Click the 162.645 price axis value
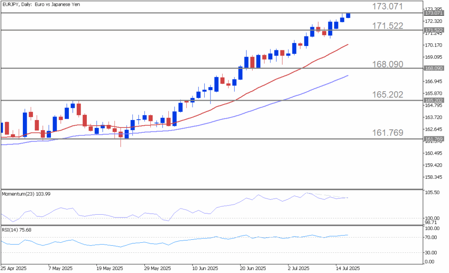The height and width of the screenshot is (273, 449). point(433,129)
